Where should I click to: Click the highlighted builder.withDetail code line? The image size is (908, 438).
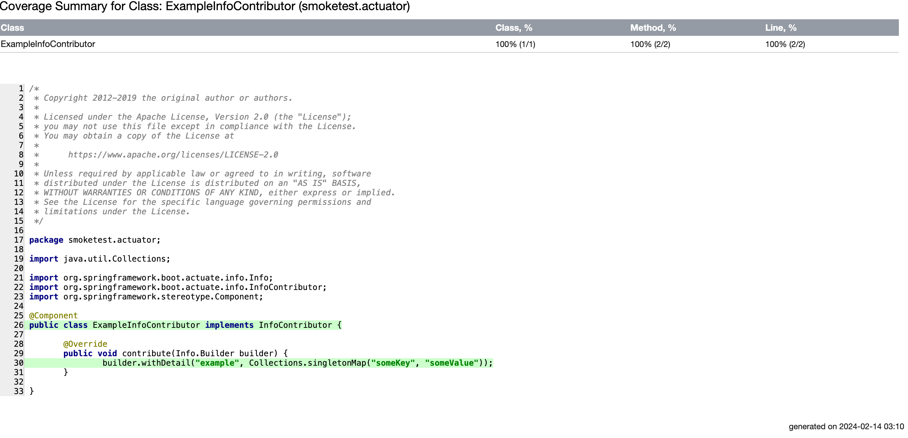297,363
